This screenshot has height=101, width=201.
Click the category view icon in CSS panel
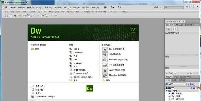(x=167, y=73)
